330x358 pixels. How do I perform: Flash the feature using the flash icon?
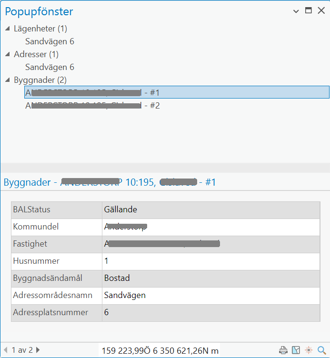coord(309,350)
